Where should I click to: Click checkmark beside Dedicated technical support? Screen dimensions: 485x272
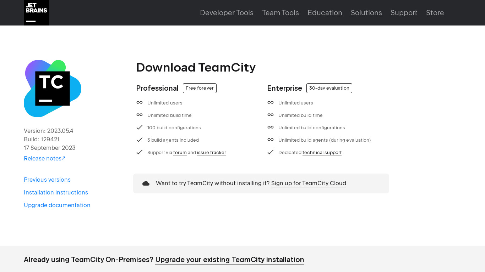[271, 152]
